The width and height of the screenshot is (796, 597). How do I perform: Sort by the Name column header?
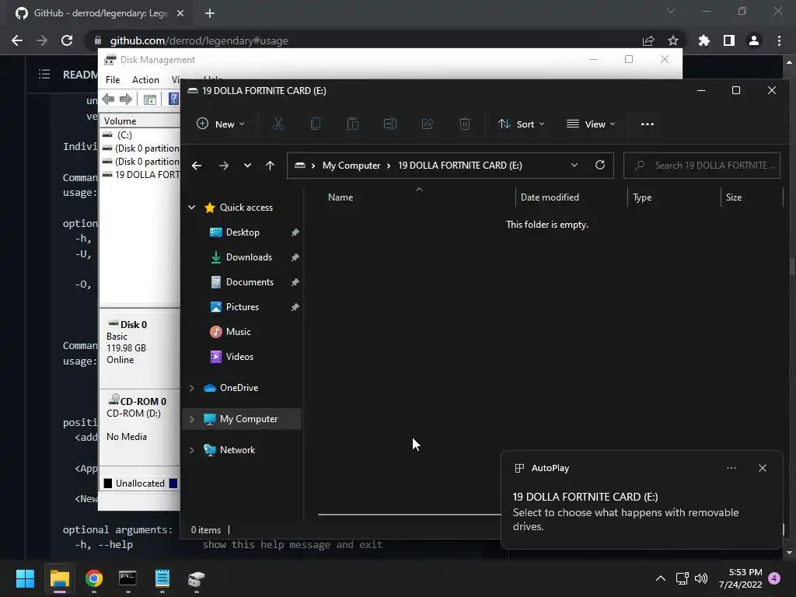click(340, 197)
